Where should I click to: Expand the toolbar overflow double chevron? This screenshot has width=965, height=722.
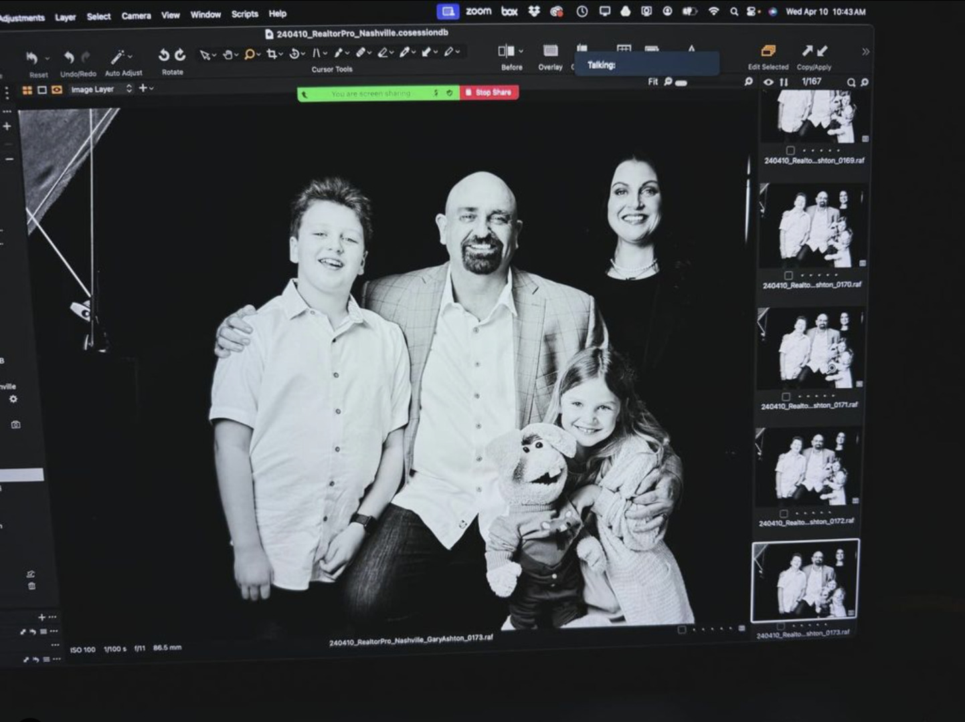pyautogui.click(x=865, y=51)
